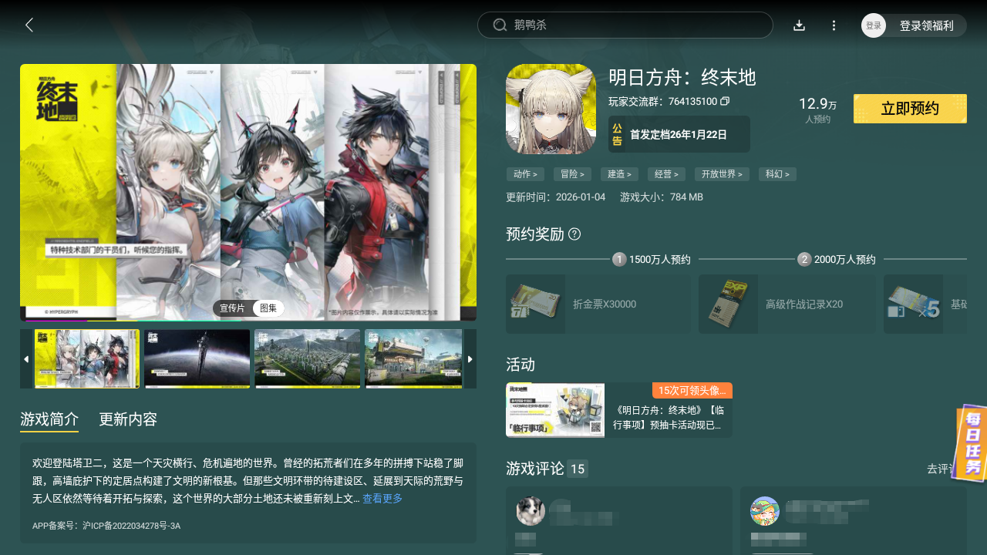Click the 2000万人预约 milestone label
Screen dimensions: 987x555
(x=845, y=260)
